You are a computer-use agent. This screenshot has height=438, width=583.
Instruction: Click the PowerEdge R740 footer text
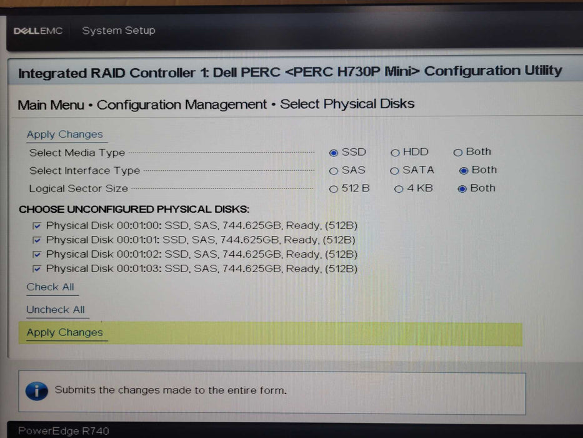point(64,431)
